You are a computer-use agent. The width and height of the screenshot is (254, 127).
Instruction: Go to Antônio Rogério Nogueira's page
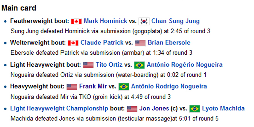pos(184,65)
